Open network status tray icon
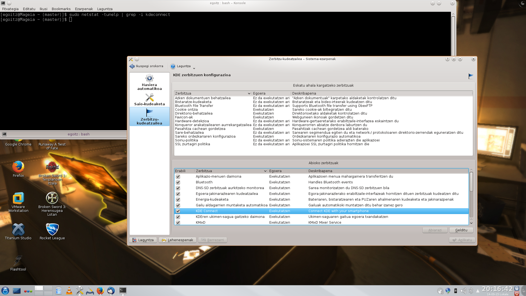 coord(448,291)
